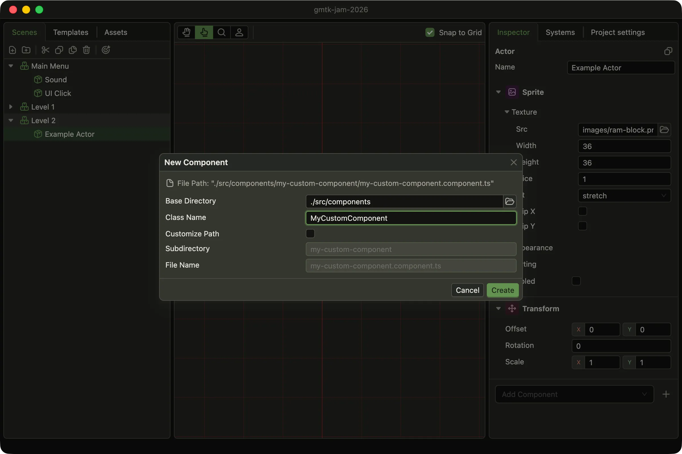Screen dimensions: 682x454
Task: Click the Transform component move icon
Action: [512, 309]
